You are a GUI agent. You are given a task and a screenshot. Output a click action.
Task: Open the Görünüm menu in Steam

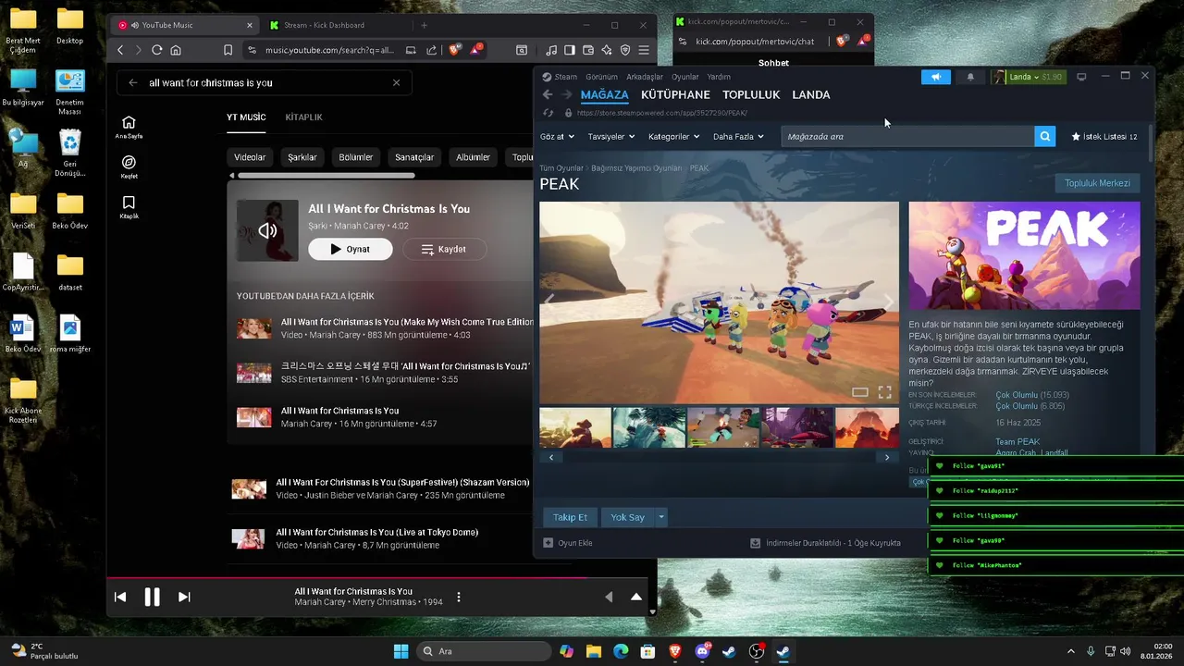pos(601,77)
